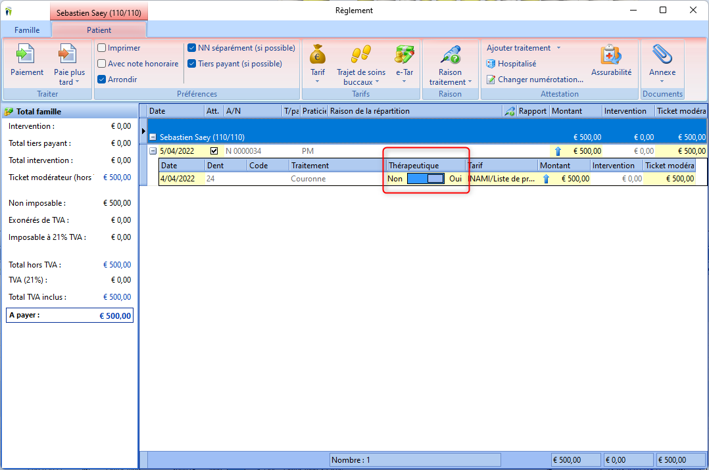The height and width of the screenshot is (470, 709).
Task: Click the Raison traitement icon
Action: 451,55
